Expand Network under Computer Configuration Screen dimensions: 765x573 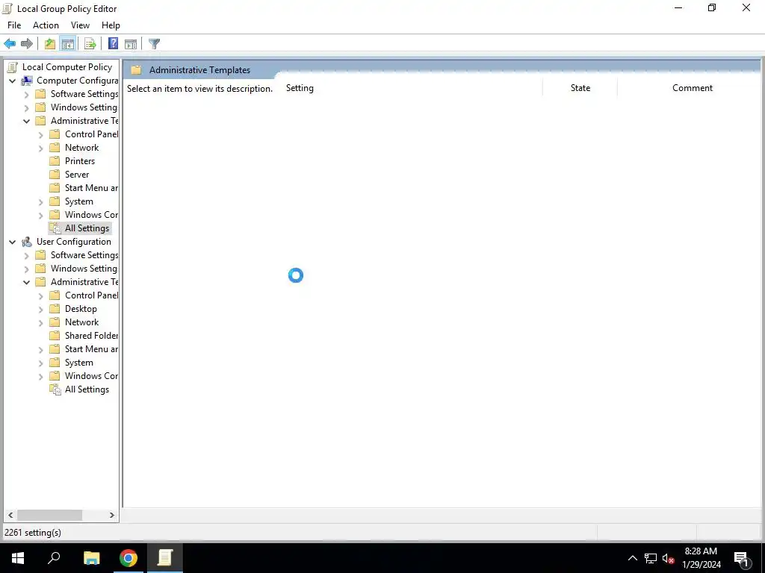(41, 148)
